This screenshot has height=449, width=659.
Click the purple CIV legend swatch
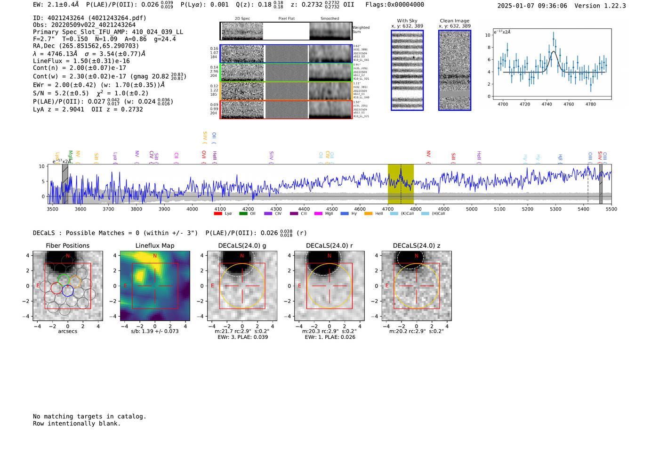(268, 213)
